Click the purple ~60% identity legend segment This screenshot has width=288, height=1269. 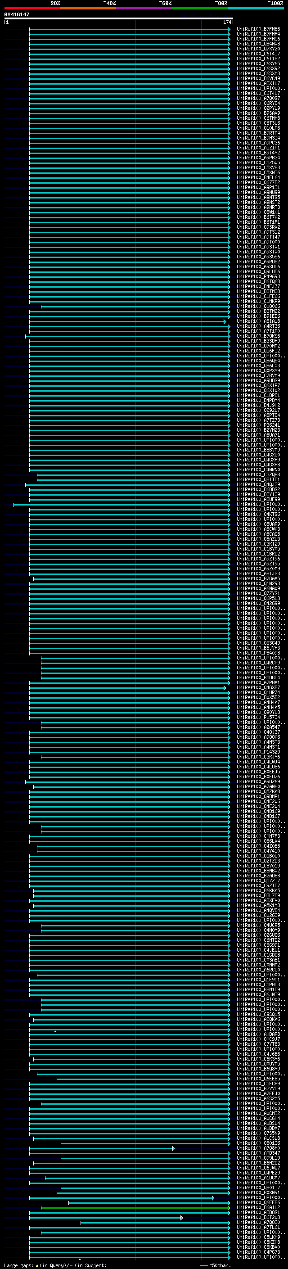pos(144,8)
